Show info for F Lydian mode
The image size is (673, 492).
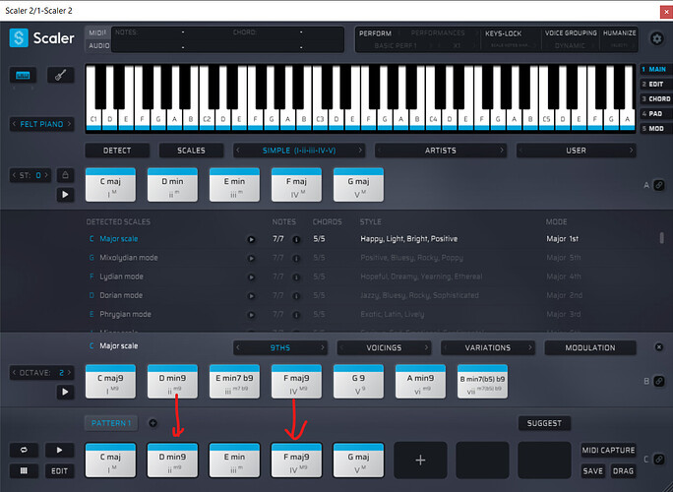(x=296, y=277)
